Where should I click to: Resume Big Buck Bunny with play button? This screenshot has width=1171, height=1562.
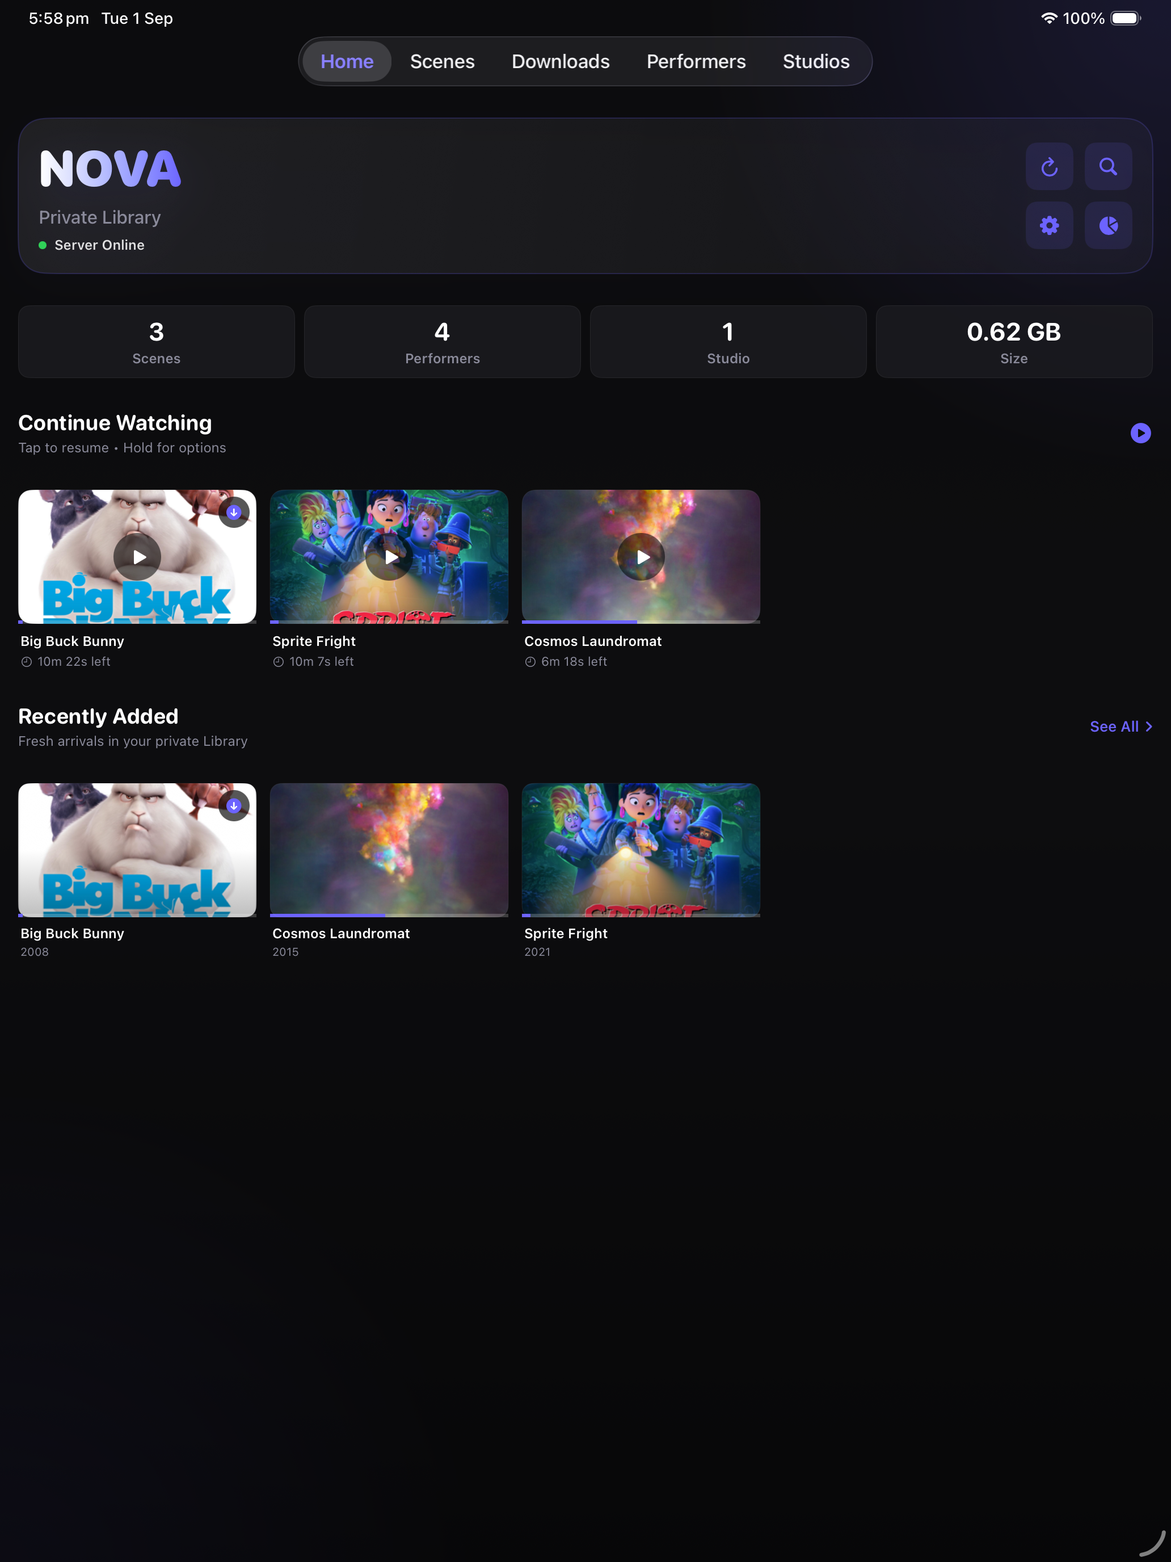[137, 557]
